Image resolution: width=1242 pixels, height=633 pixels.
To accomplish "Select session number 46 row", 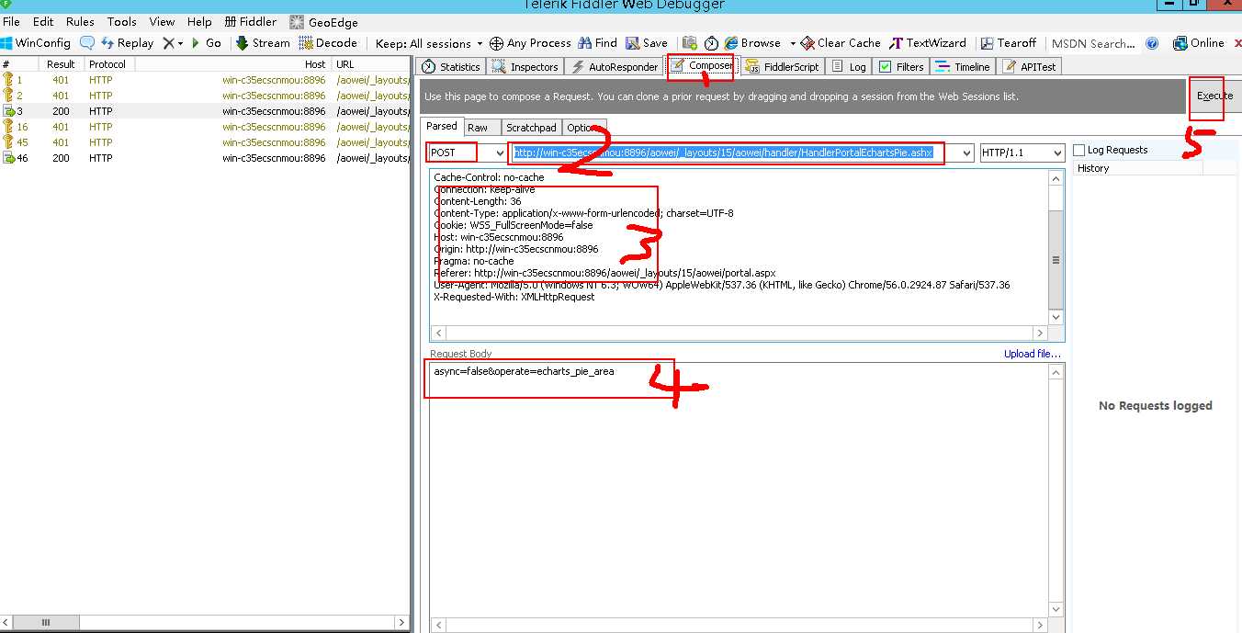I will tap(205, 158).
